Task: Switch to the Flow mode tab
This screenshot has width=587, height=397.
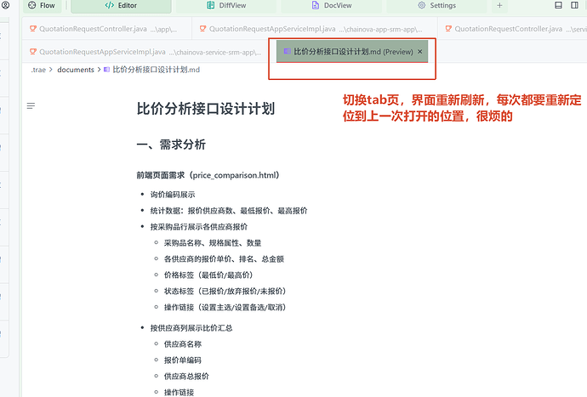Action: point(41,6)
